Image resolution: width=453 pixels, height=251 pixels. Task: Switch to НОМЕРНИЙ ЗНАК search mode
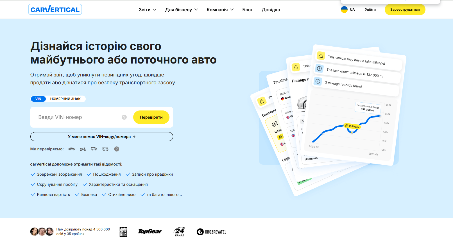point(65,99)
